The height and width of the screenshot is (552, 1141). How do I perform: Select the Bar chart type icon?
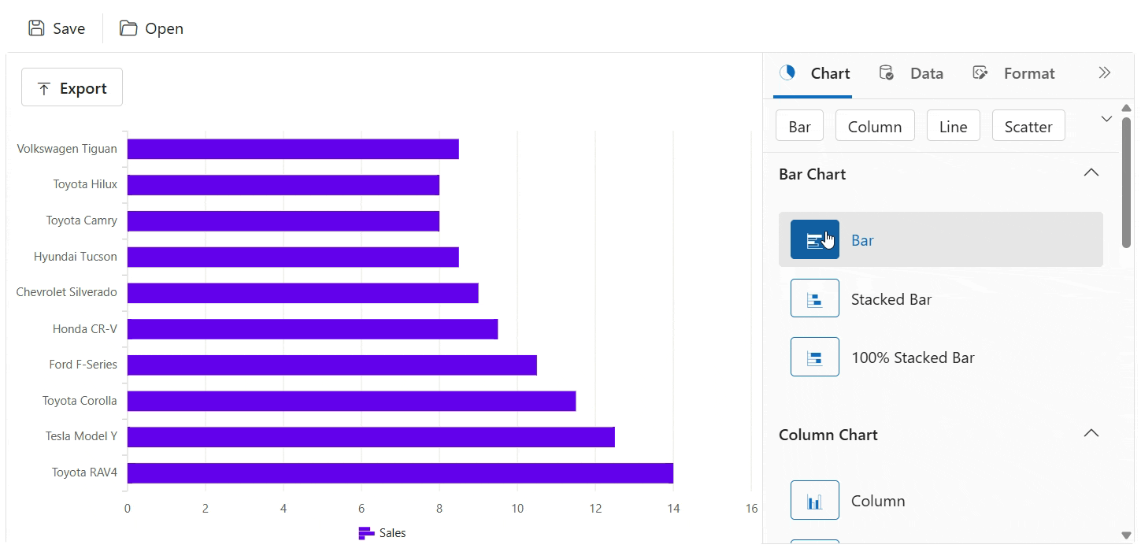[x=814, y=239]
